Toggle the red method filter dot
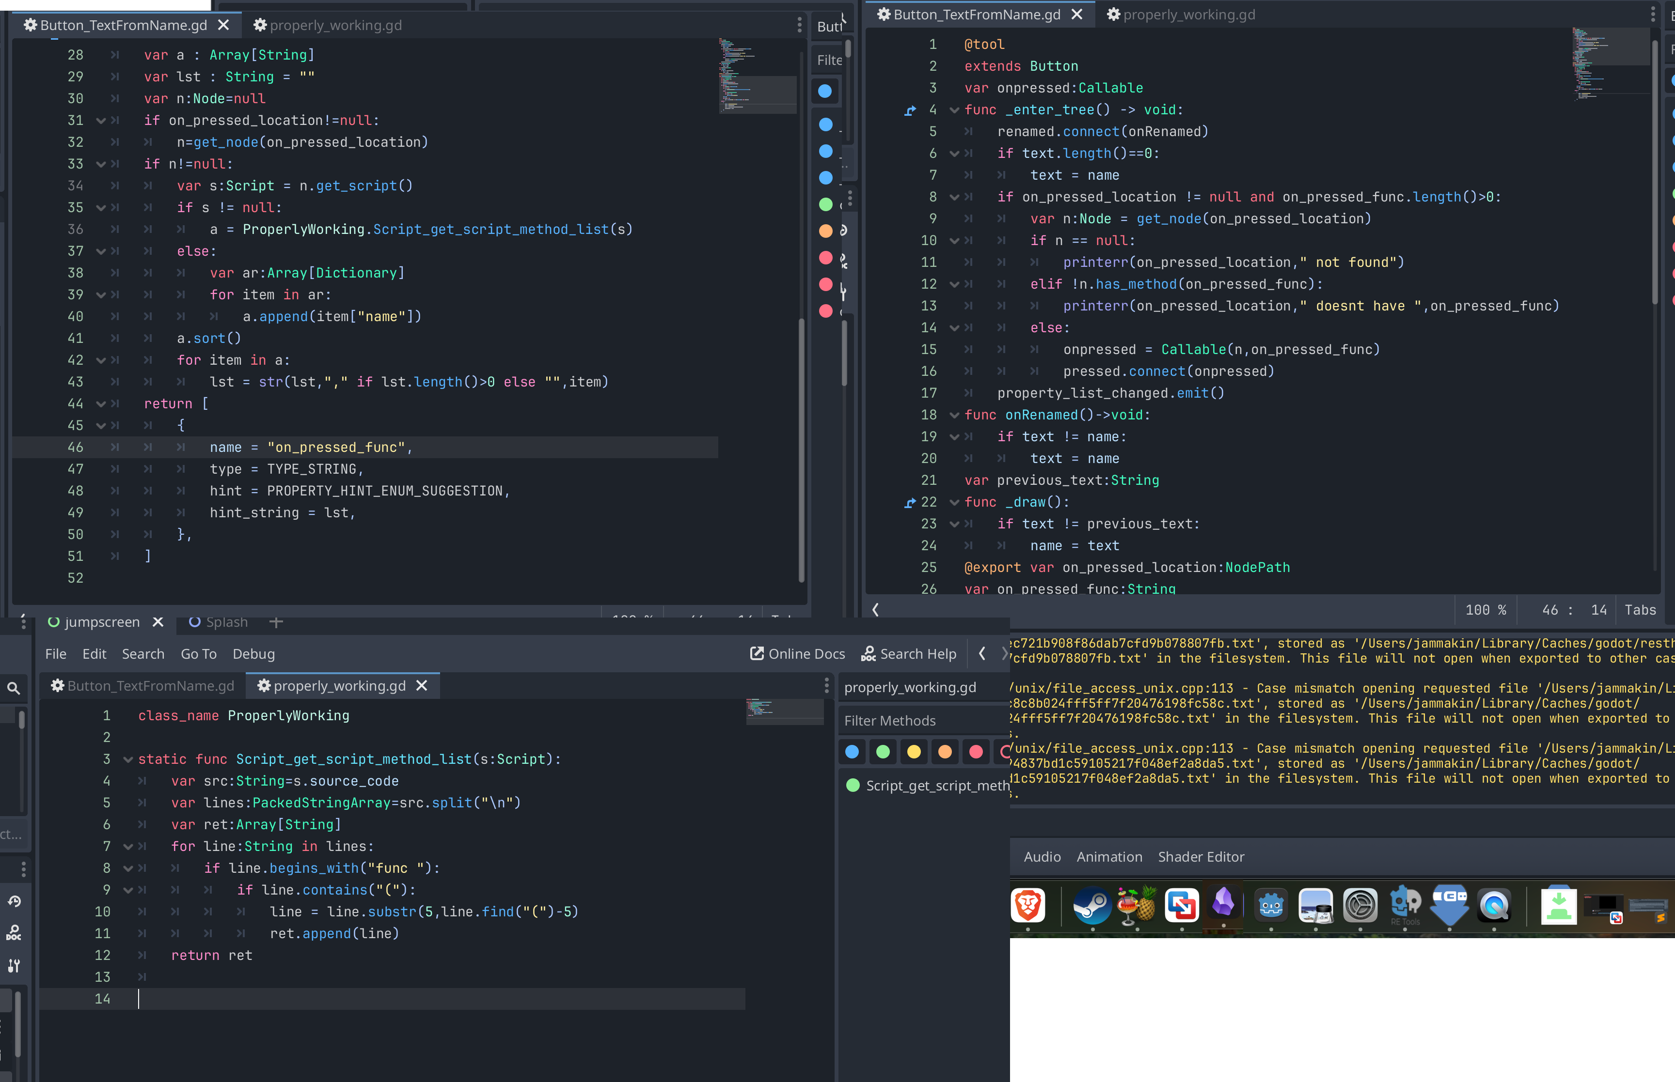Viewport: 1675px width, 1082px height. click(976, 752)
